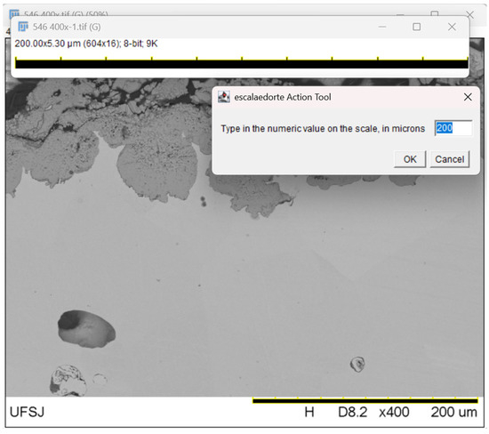The height and width of the screenshot is (434, 489).
Task: Close the background 546 400x.tif window
Action: point(470,14)
